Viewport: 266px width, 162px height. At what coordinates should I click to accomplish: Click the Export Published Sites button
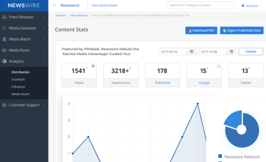click(242, 31)
